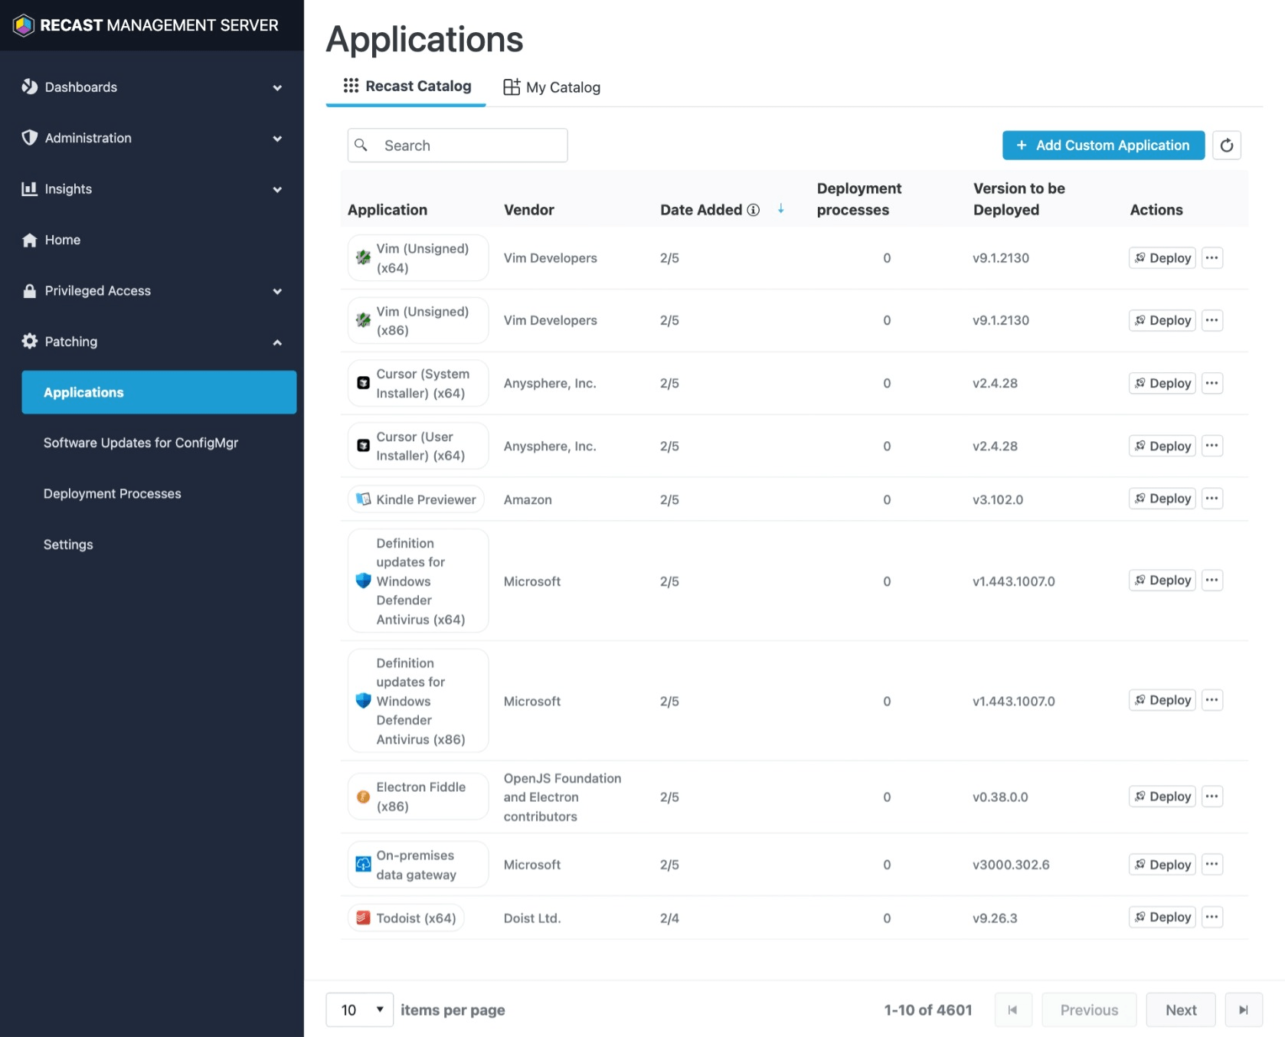The width and height of the screenshot is (1285, 1037).
Task: Deploy Cursor (User Installer) (x64)
Action: point(1162,446)
